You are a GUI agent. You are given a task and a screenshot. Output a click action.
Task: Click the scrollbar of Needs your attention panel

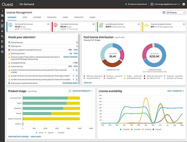(79, 59)
